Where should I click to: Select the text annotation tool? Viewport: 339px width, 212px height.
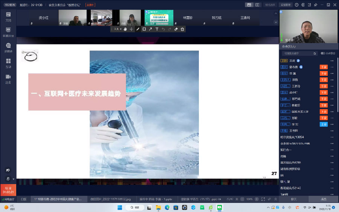point(157,29)
